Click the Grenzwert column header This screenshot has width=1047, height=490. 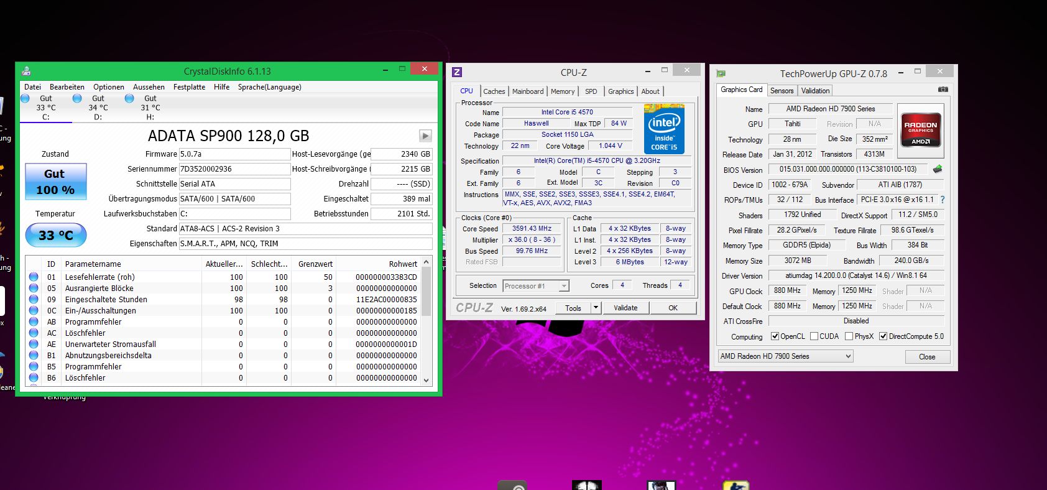pos(314,264)
